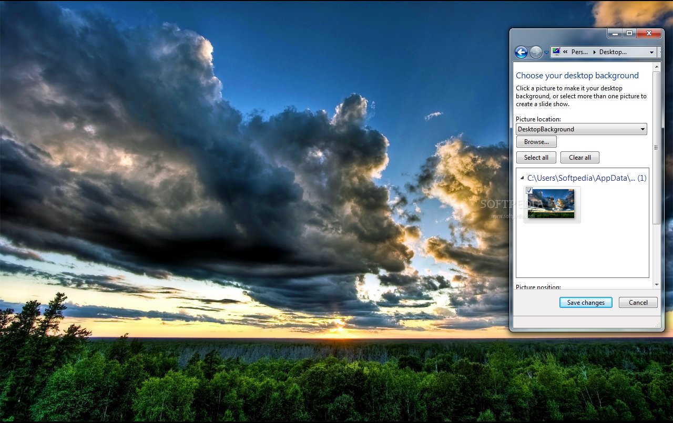The width and height of the screenshot is (673, 423).
Task: Click the Clear all button
Action: pos(580,158)
